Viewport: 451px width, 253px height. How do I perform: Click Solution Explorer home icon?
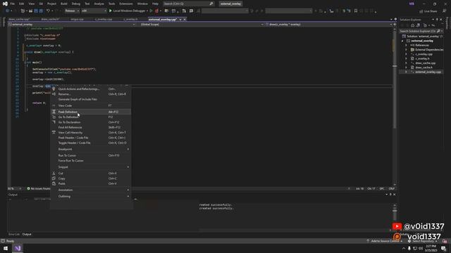[x=412, y=25]
